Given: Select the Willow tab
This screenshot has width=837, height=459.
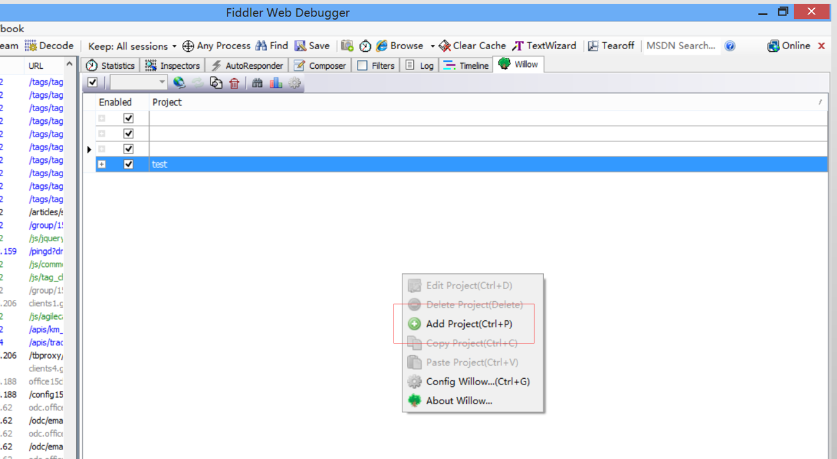Looking at the screenshot, I should (519, 64).
